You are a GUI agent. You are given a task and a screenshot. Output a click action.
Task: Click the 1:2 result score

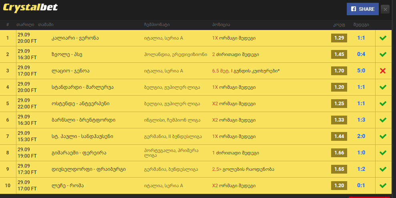coord(361,169)
